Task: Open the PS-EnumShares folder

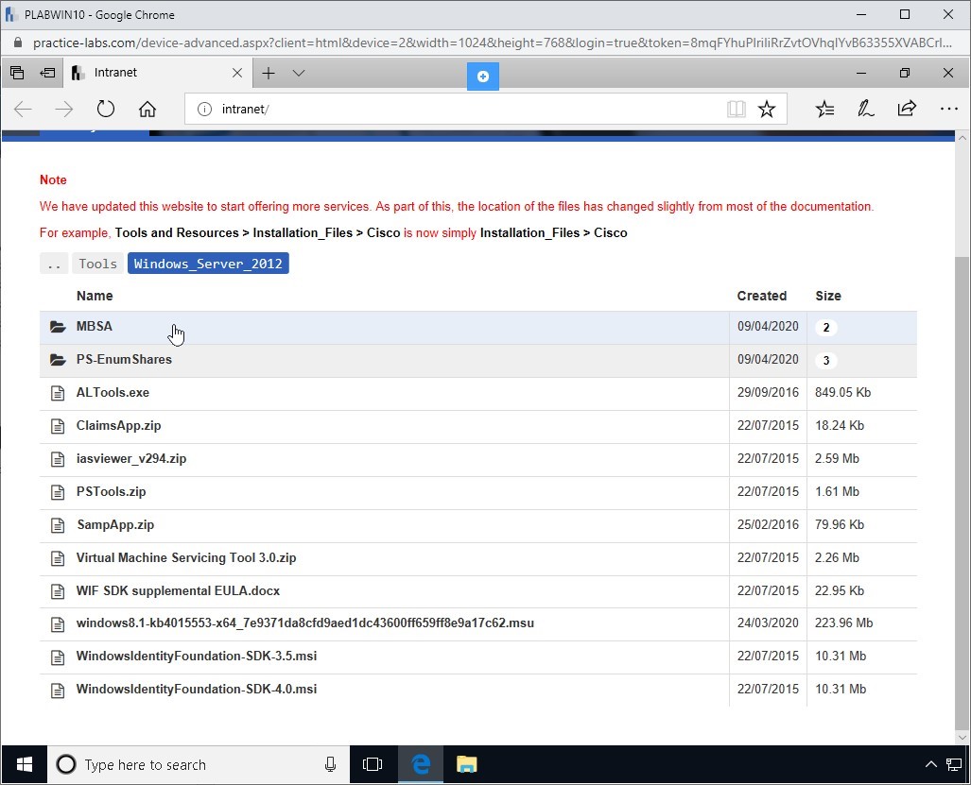Action: pyautogui.click(x=124, y=360)
